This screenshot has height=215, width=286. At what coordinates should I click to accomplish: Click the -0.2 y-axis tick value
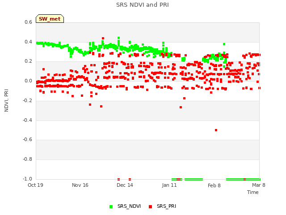pos(27,100)
